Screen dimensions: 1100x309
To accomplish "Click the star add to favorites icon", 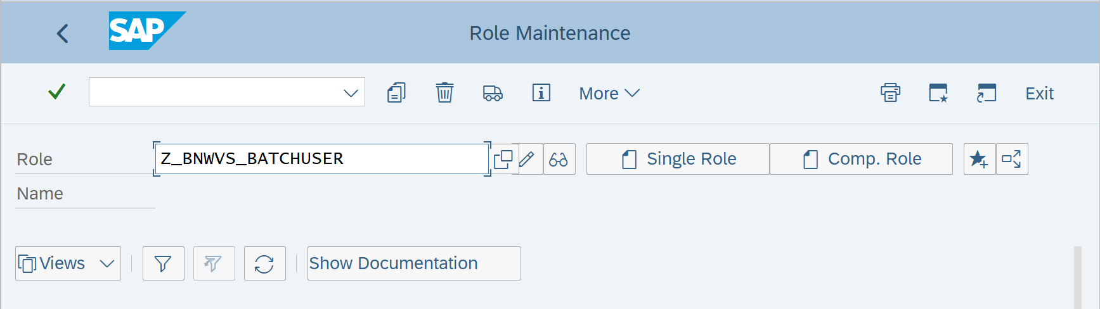I will (979, 159).
